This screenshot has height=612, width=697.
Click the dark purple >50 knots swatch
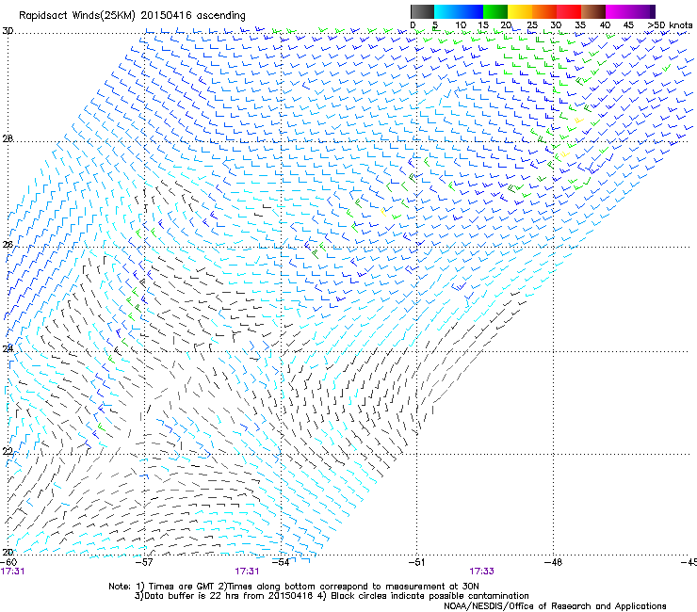point(652,11)
